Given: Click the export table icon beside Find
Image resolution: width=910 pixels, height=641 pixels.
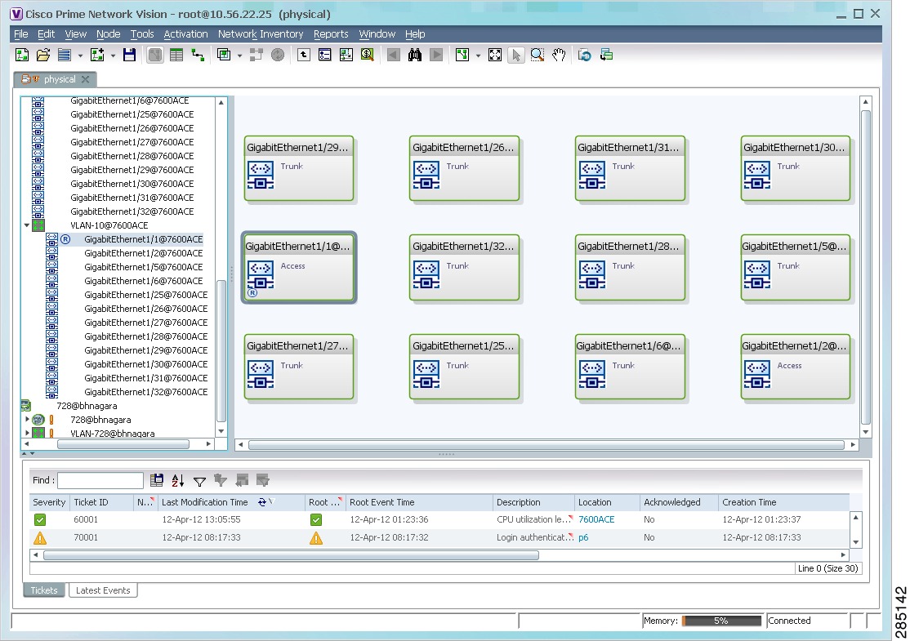Looking at the screenshot, I should [157, 480].
